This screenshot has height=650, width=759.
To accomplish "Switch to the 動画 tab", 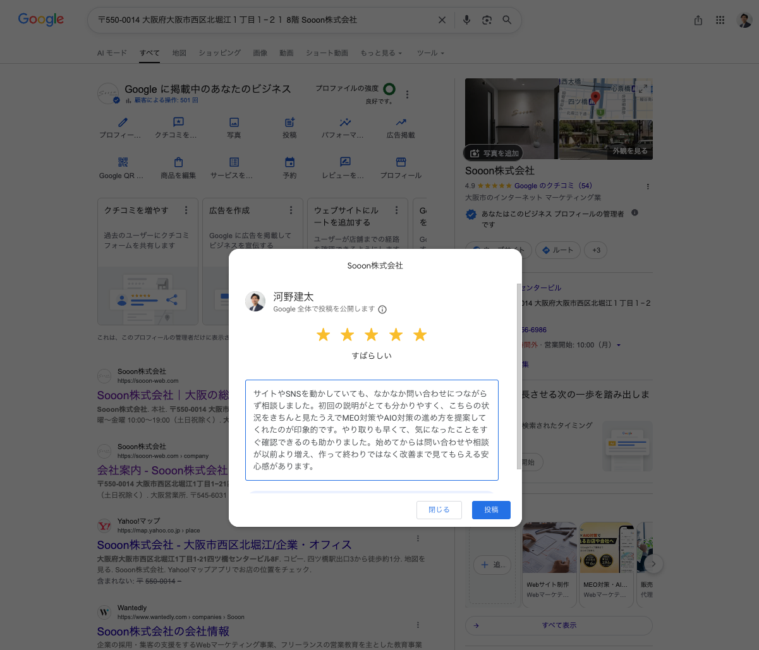I will pos(286,53).
